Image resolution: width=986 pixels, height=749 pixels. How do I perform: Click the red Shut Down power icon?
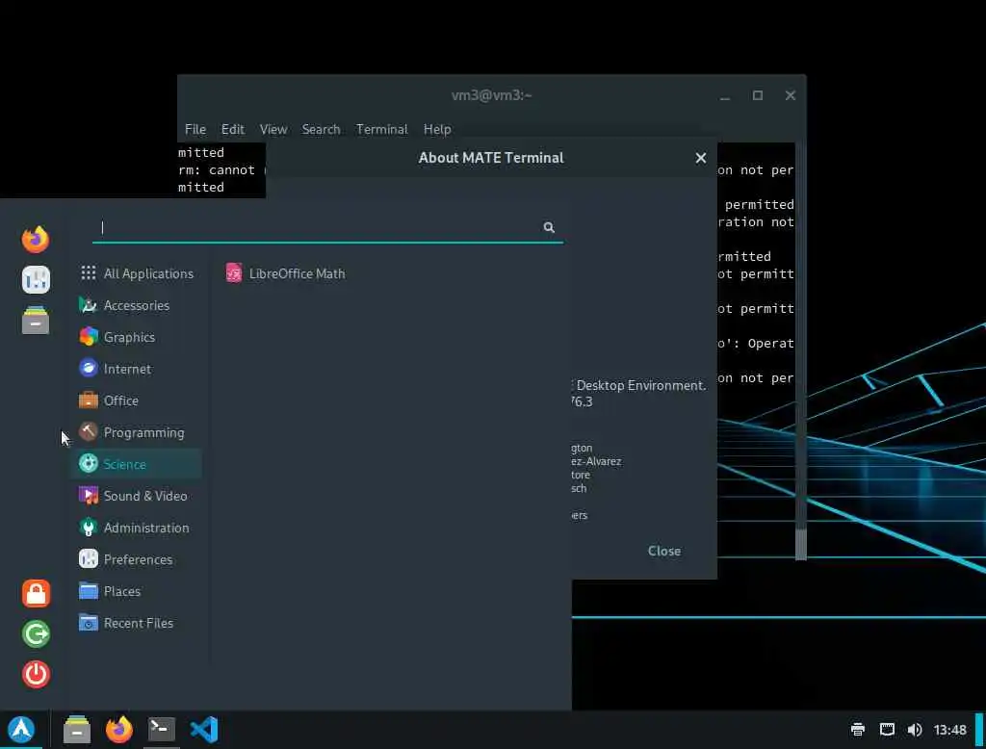[36, 674]
